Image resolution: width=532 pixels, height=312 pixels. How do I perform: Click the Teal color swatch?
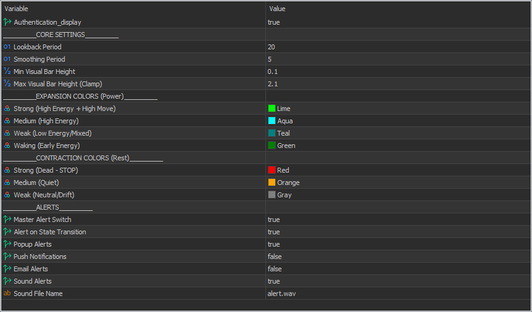click(x=272, y=133)
